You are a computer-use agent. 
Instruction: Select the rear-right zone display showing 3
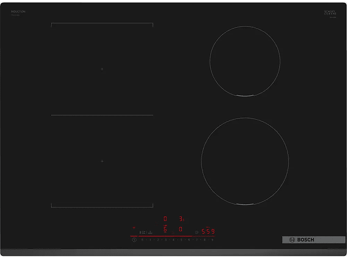click(181, 219)
